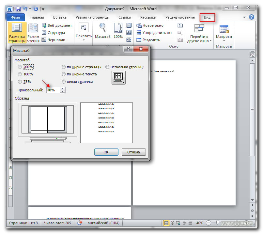Select Draft view icon in the status bar
This screenshot has width=263, height=234.
(x=190, y=223)
